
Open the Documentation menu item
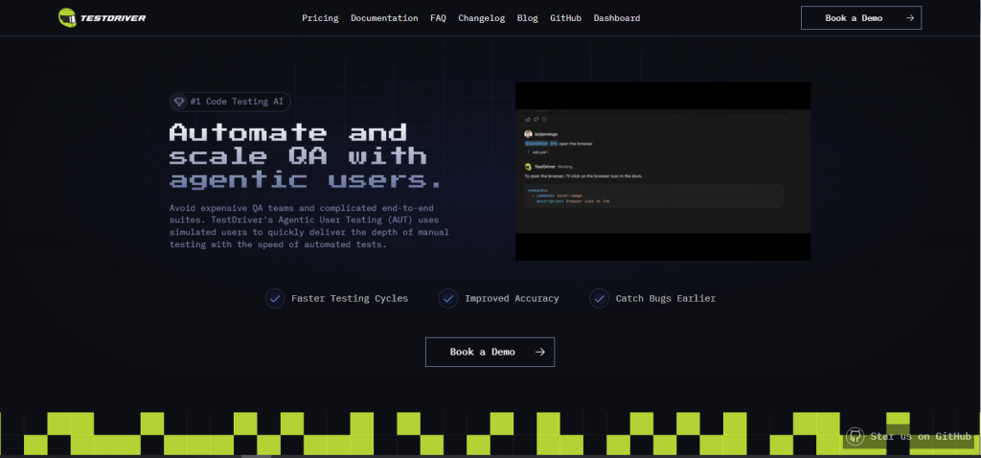[x=384, y=18]
